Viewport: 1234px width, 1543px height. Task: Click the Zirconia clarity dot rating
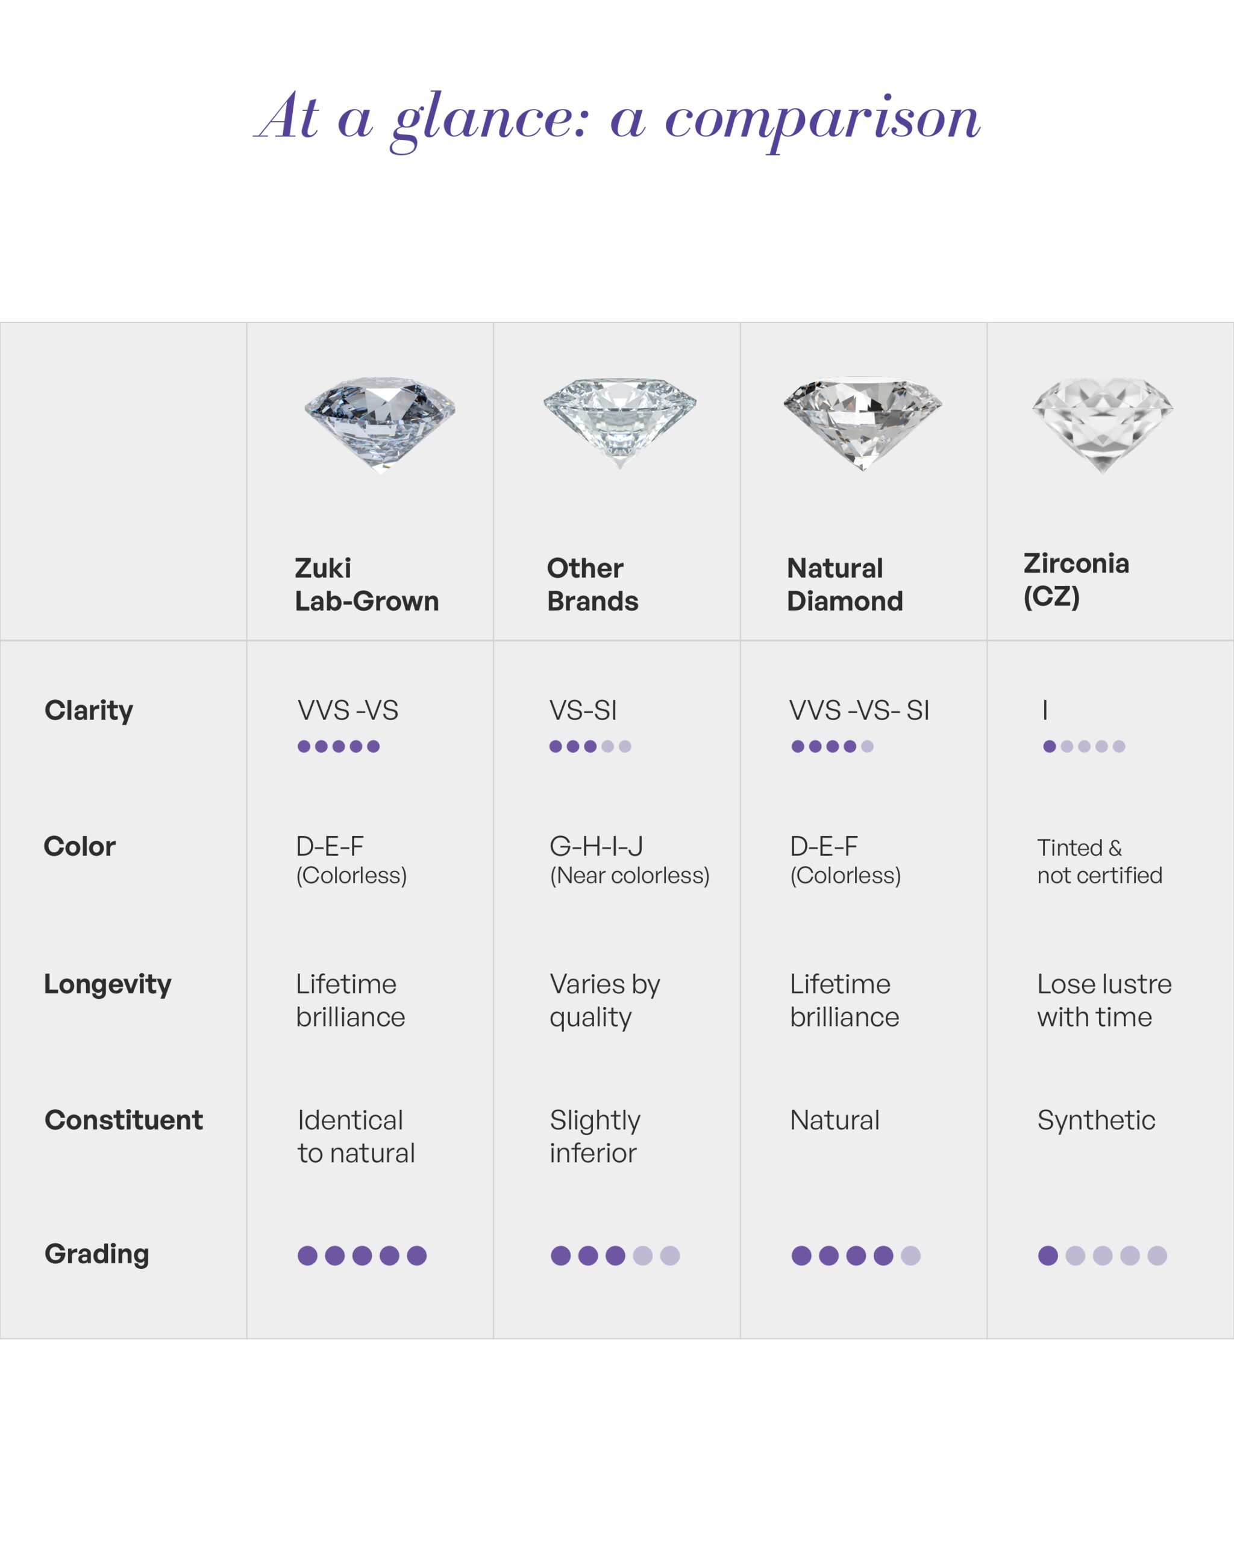click(1084, 746)
